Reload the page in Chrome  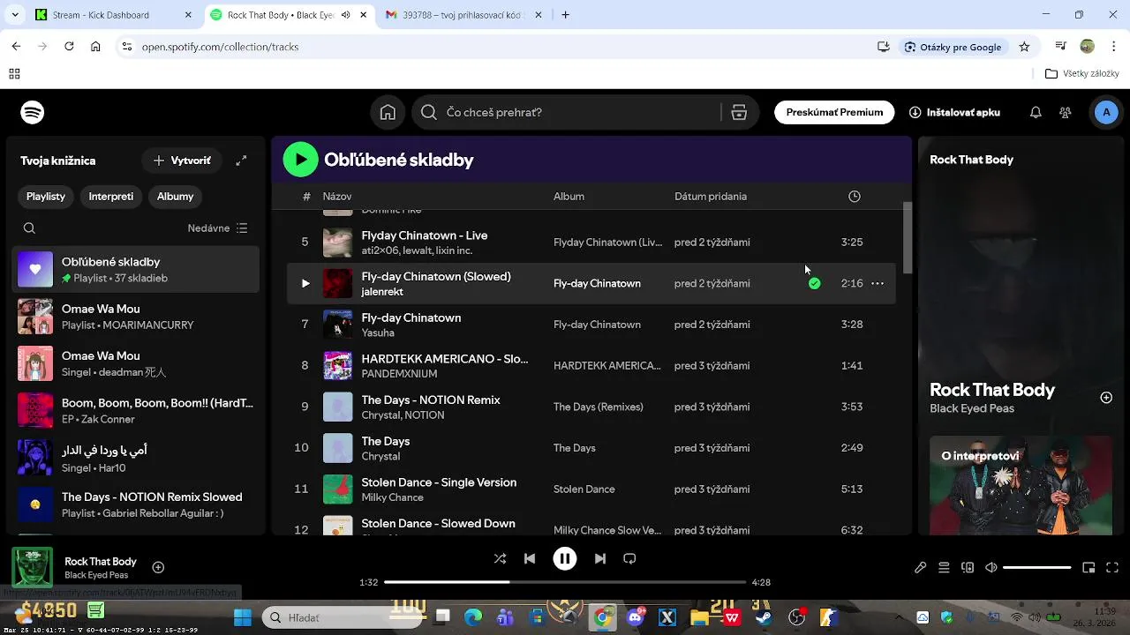point(69,47)
